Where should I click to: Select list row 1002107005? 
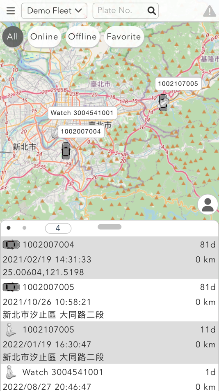[109, 342]
